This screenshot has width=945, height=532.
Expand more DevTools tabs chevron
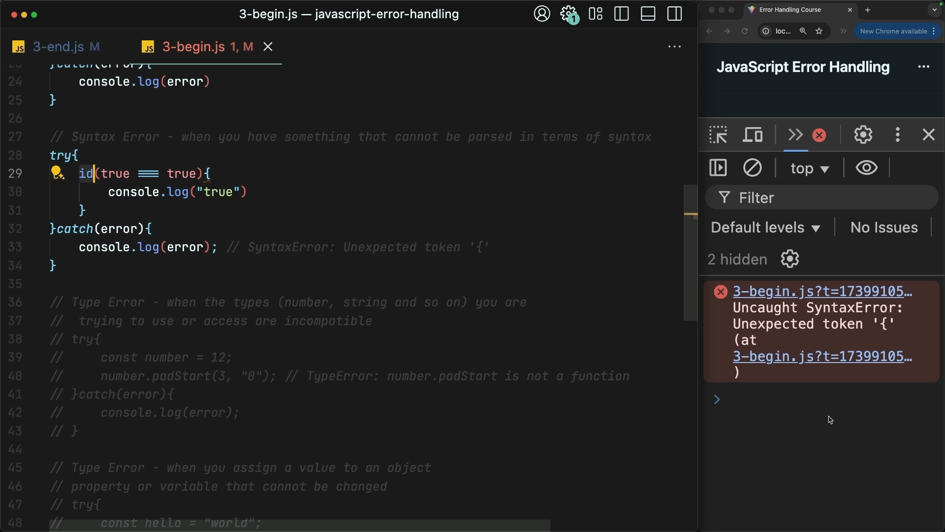tap(795, 135)
